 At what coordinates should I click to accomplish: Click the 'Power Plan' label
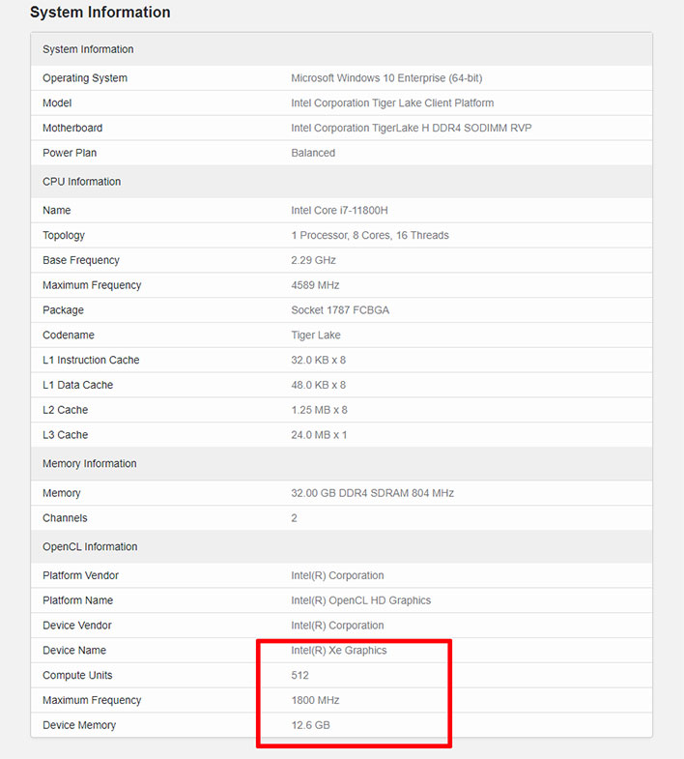70,153
